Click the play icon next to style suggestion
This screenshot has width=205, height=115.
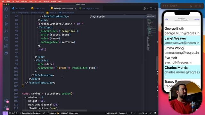click(94, 17)
